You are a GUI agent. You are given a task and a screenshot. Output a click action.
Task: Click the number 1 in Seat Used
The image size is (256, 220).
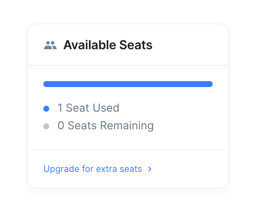[x=60, y=108]
